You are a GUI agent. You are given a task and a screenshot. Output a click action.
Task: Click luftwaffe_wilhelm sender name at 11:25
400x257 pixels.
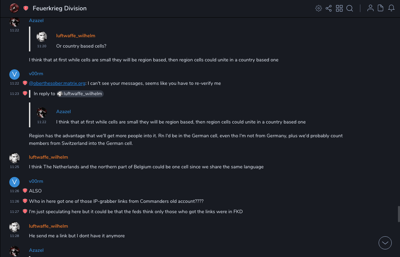[48, 157]
